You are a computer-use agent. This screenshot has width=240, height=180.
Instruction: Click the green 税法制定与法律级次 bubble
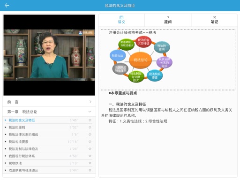(136, 77)
